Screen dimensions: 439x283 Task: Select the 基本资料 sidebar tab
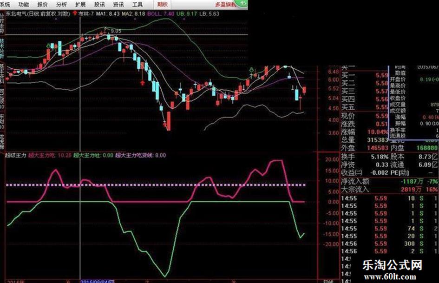(x=2, y=73)
